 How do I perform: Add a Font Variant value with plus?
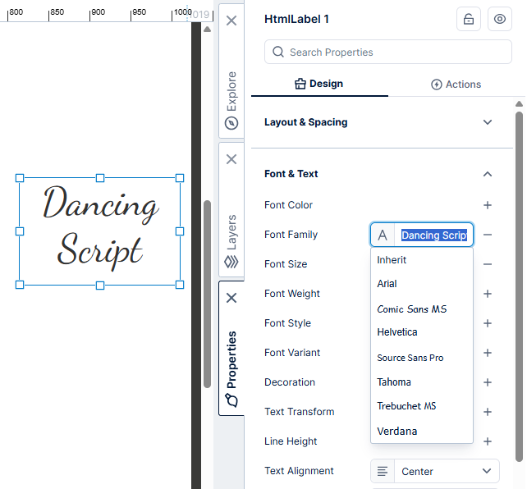point(488,353)
